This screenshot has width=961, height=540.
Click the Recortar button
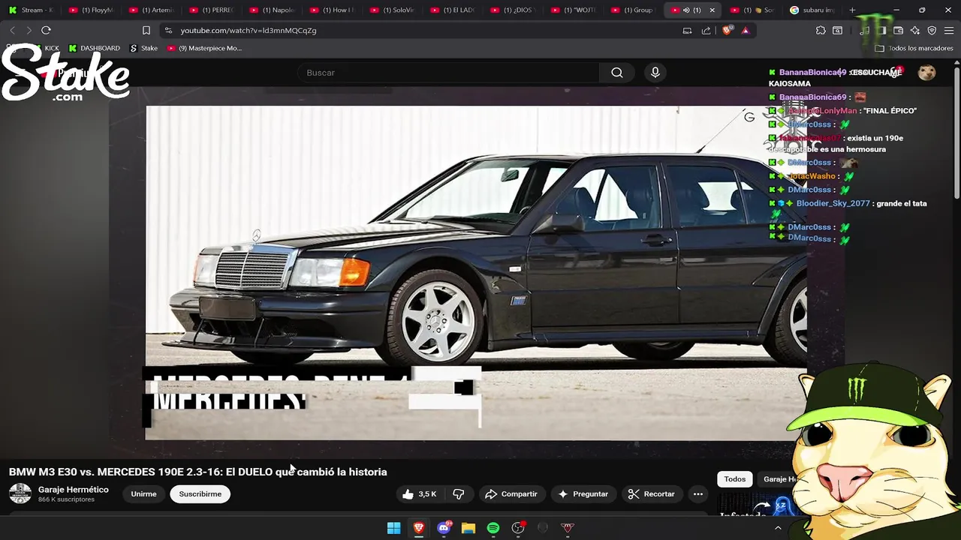point(652,493)
